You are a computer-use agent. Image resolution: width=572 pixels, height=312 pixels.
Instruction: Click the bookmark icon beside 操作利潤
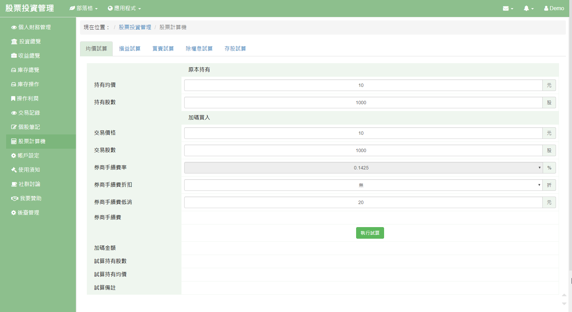pos(13,98)
